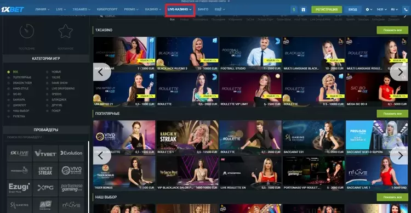Select the 'ПОПУЛЯРНЫЕ' category filter
Image resolution: width=411 pixels, height=213 pixels.
22,77
